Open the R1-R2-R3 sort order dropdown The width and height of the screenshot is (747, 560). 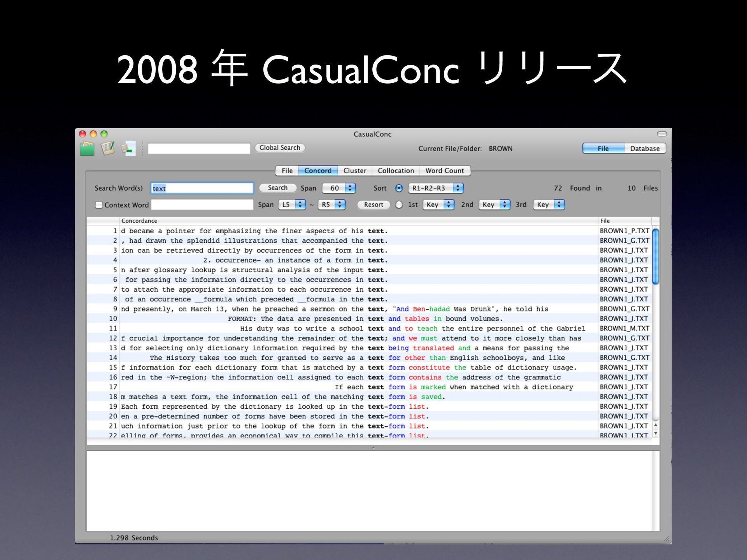(436, 188)
